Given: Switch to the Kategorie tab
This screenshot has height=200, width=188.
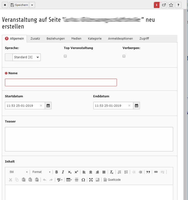Looking at the screenshot, I should [95, 39].
